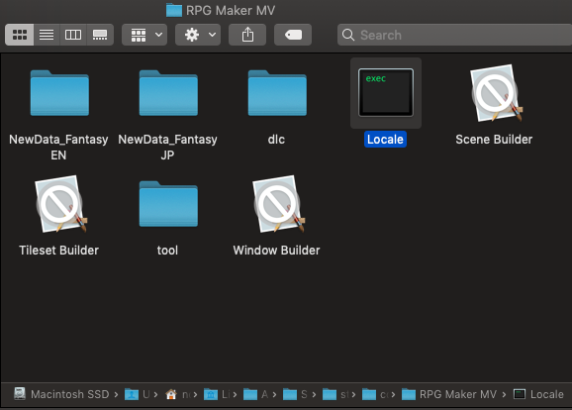The width and height of the screenshot is (572, 410).
Task: Click the Edit Tags button
Action: coord(293,35)
